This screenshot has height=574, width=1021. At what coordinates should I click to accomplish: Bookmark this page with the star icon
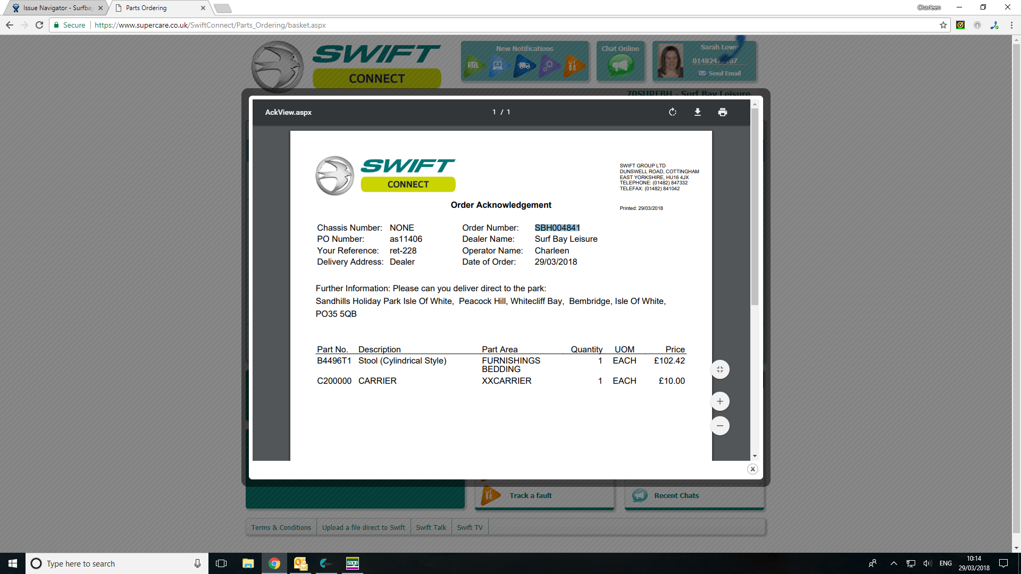(943, 25)
